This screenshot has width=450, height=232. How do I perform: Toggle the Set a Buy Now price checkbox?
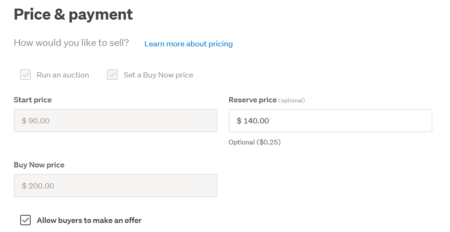tap(112, 75)
